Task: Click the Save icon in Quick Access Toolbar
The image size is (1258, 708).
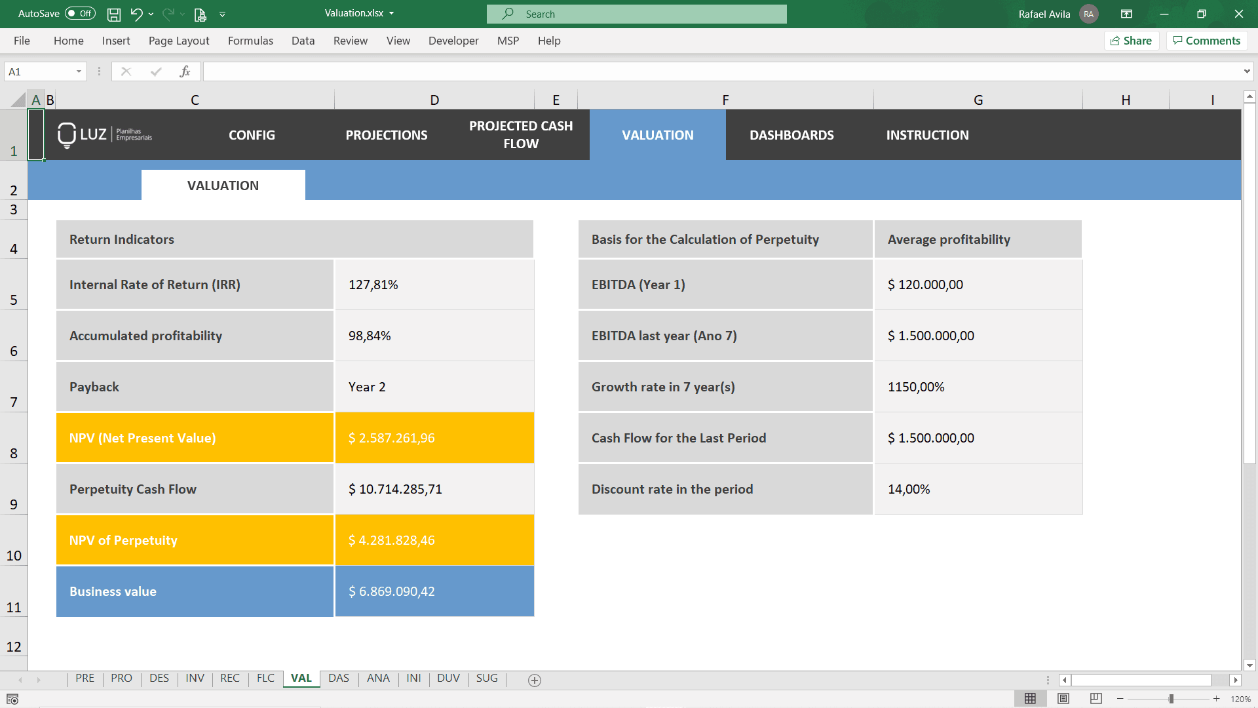Action: pos(113,14)
